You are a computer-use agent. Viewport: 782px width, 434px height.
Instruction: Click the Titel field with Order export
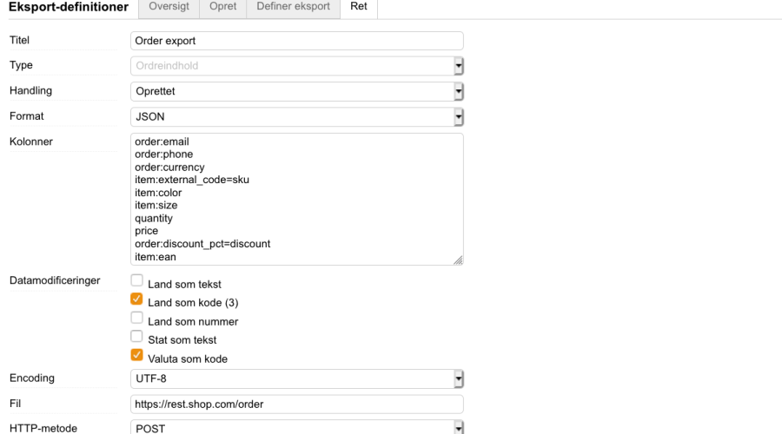point(295,41)
